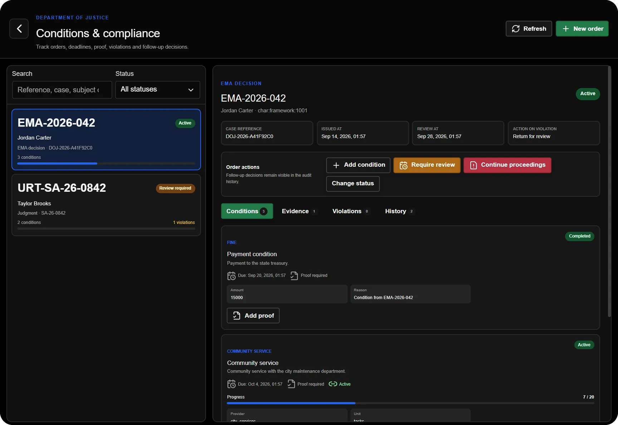
Task: Click the FINE category label
Action: click(232, 243)
